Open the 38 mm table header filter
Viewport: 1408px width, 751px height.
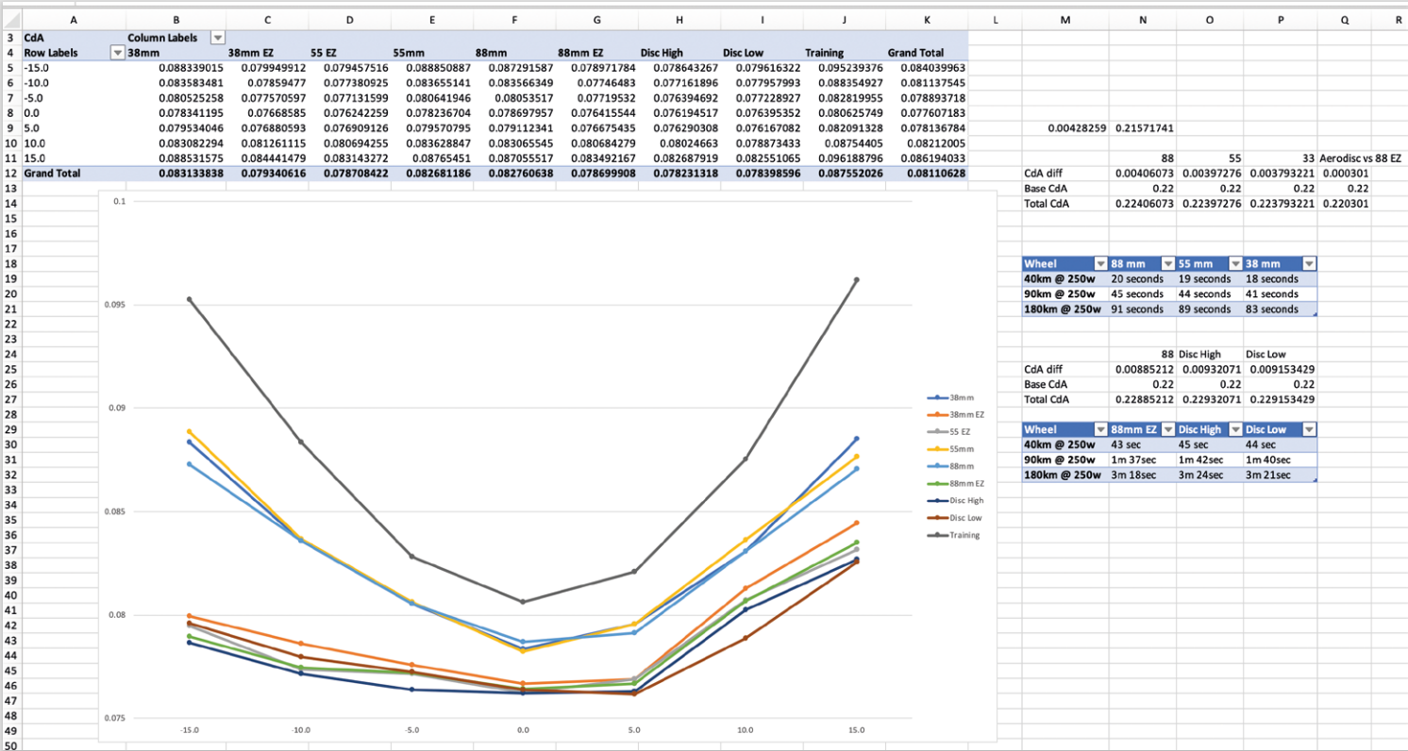point(1309,264)
